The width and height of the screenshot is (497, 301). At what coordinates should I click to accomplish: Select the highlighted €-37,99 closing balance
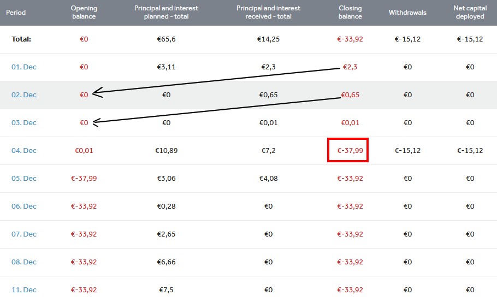(x=350, y=151)
